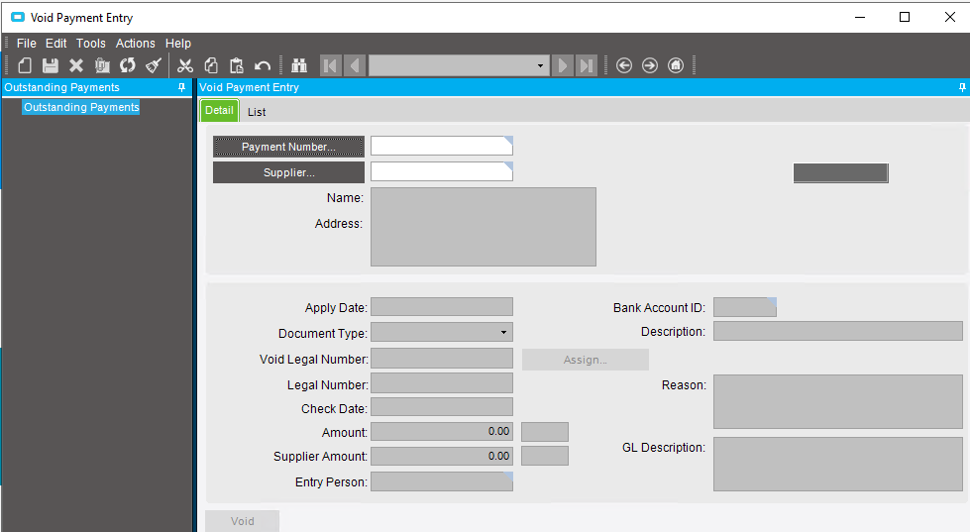Click the Save floppy disk icon
Image resolution: width=970 pixels, height=532 pixels.
pos(51,65)
